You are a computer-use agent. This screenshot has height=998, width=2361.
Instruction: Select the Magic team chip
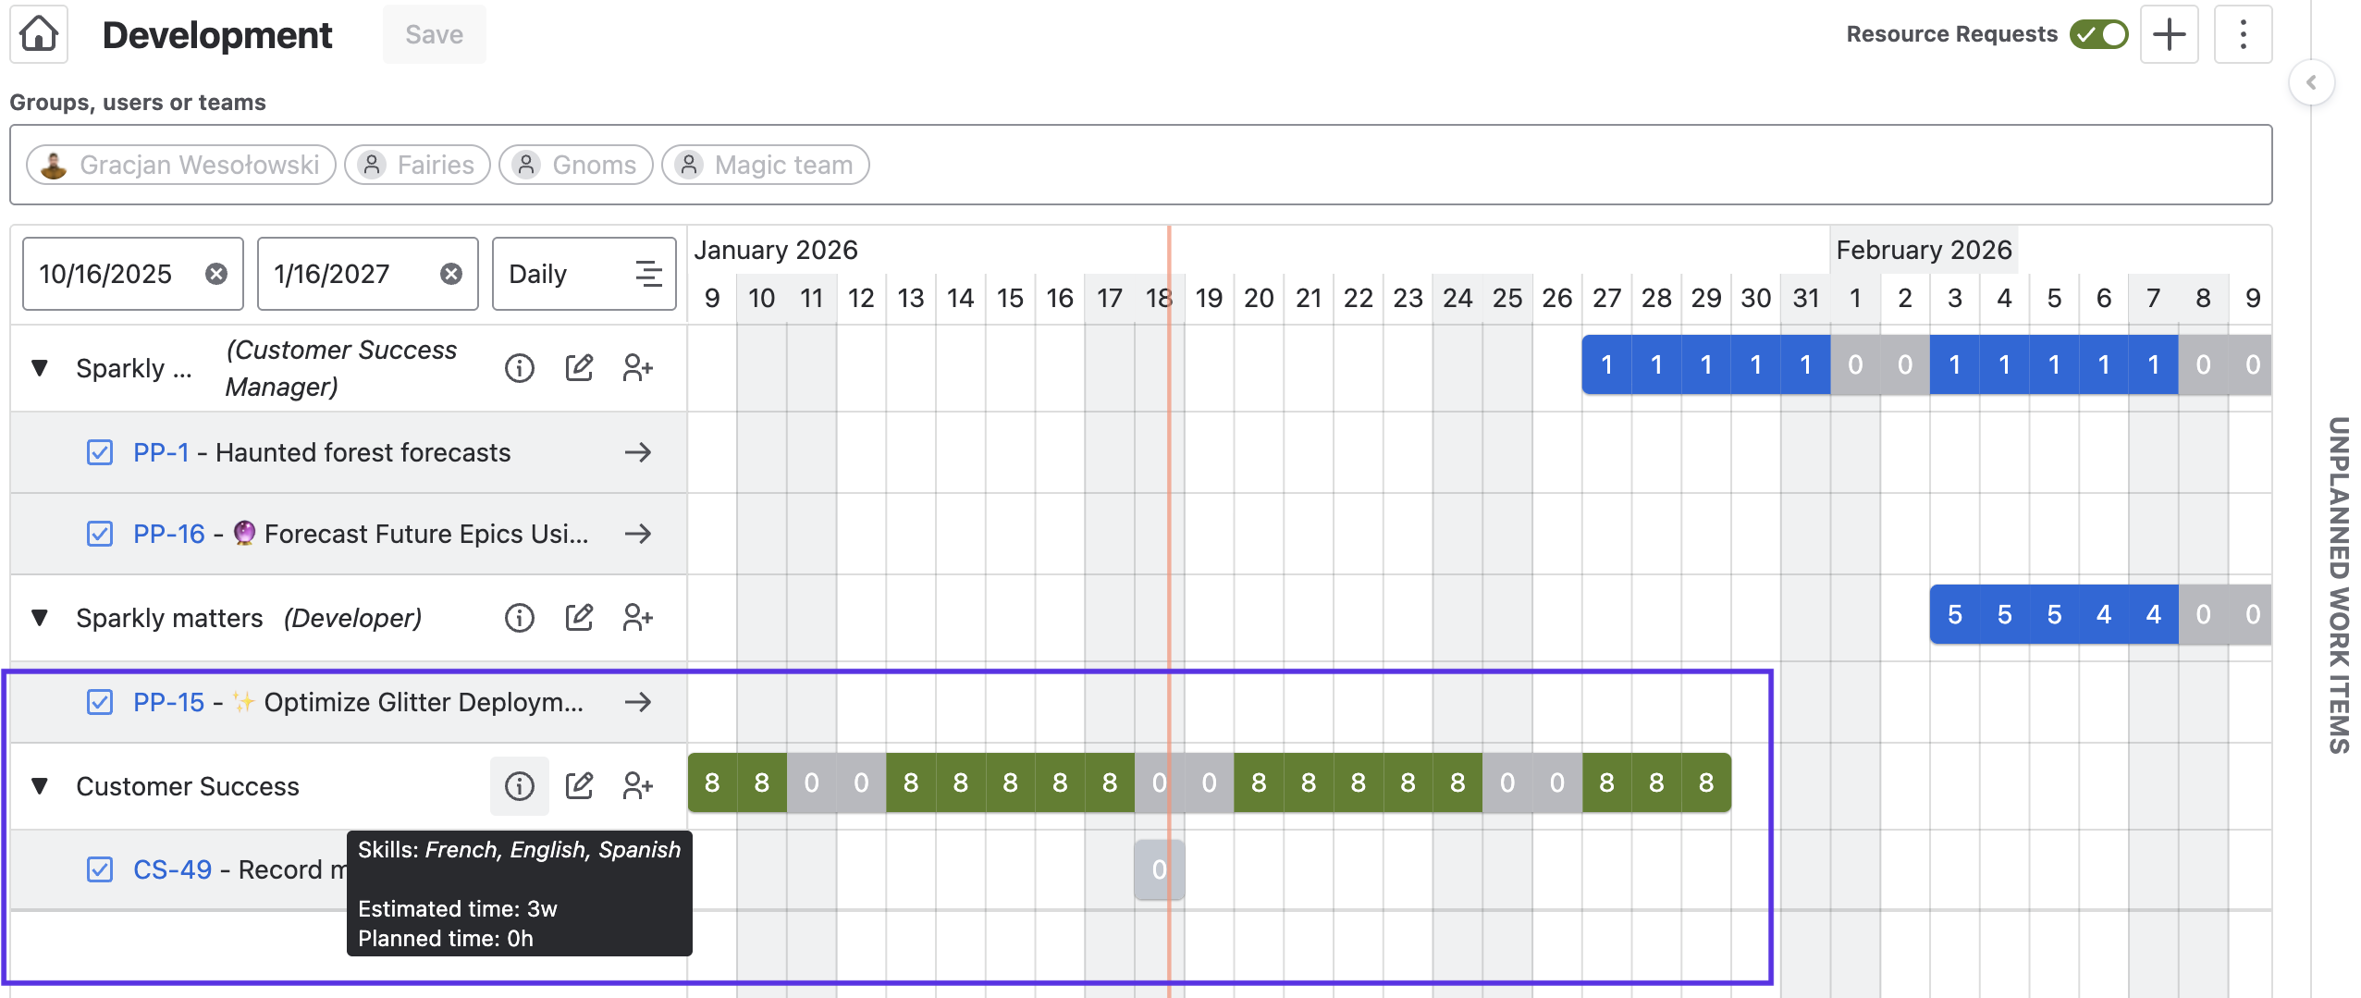(x=766, y=165)
